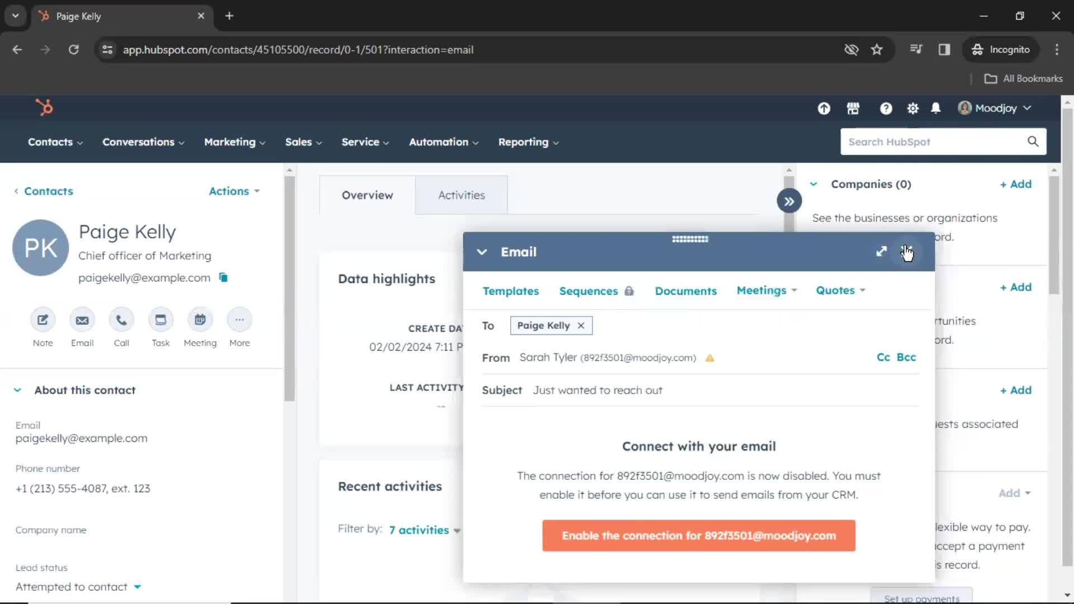1074x604 pixels.
Task: Collapse the email composer panel
Action: click(482, 252)
